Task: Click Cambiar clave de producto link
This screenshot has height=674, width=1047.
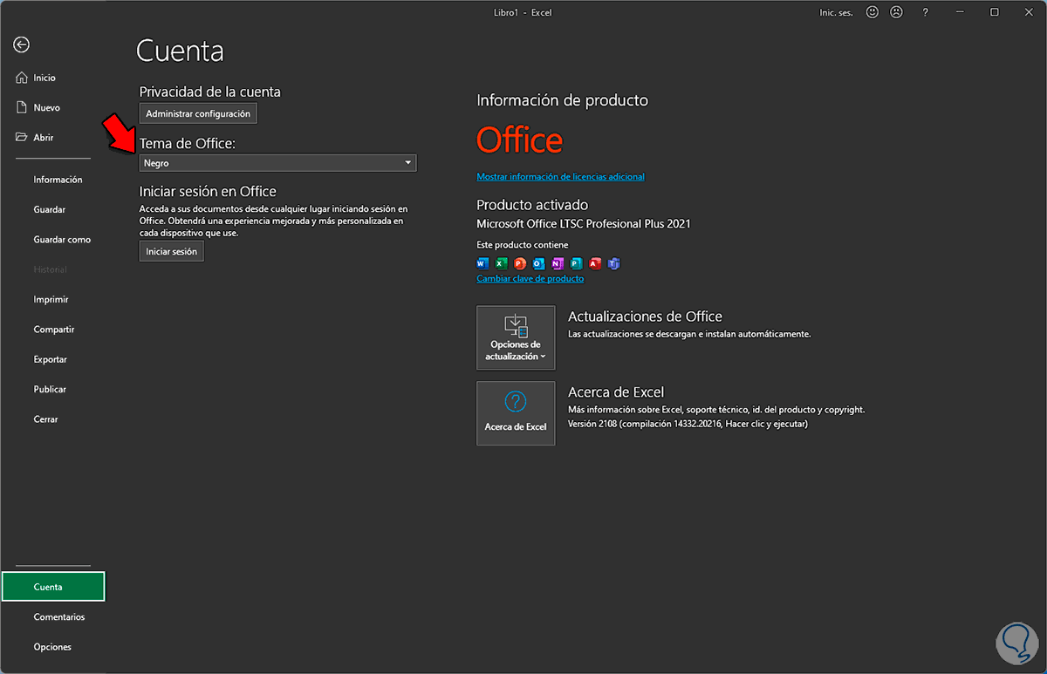Action: tap(530, 279)
